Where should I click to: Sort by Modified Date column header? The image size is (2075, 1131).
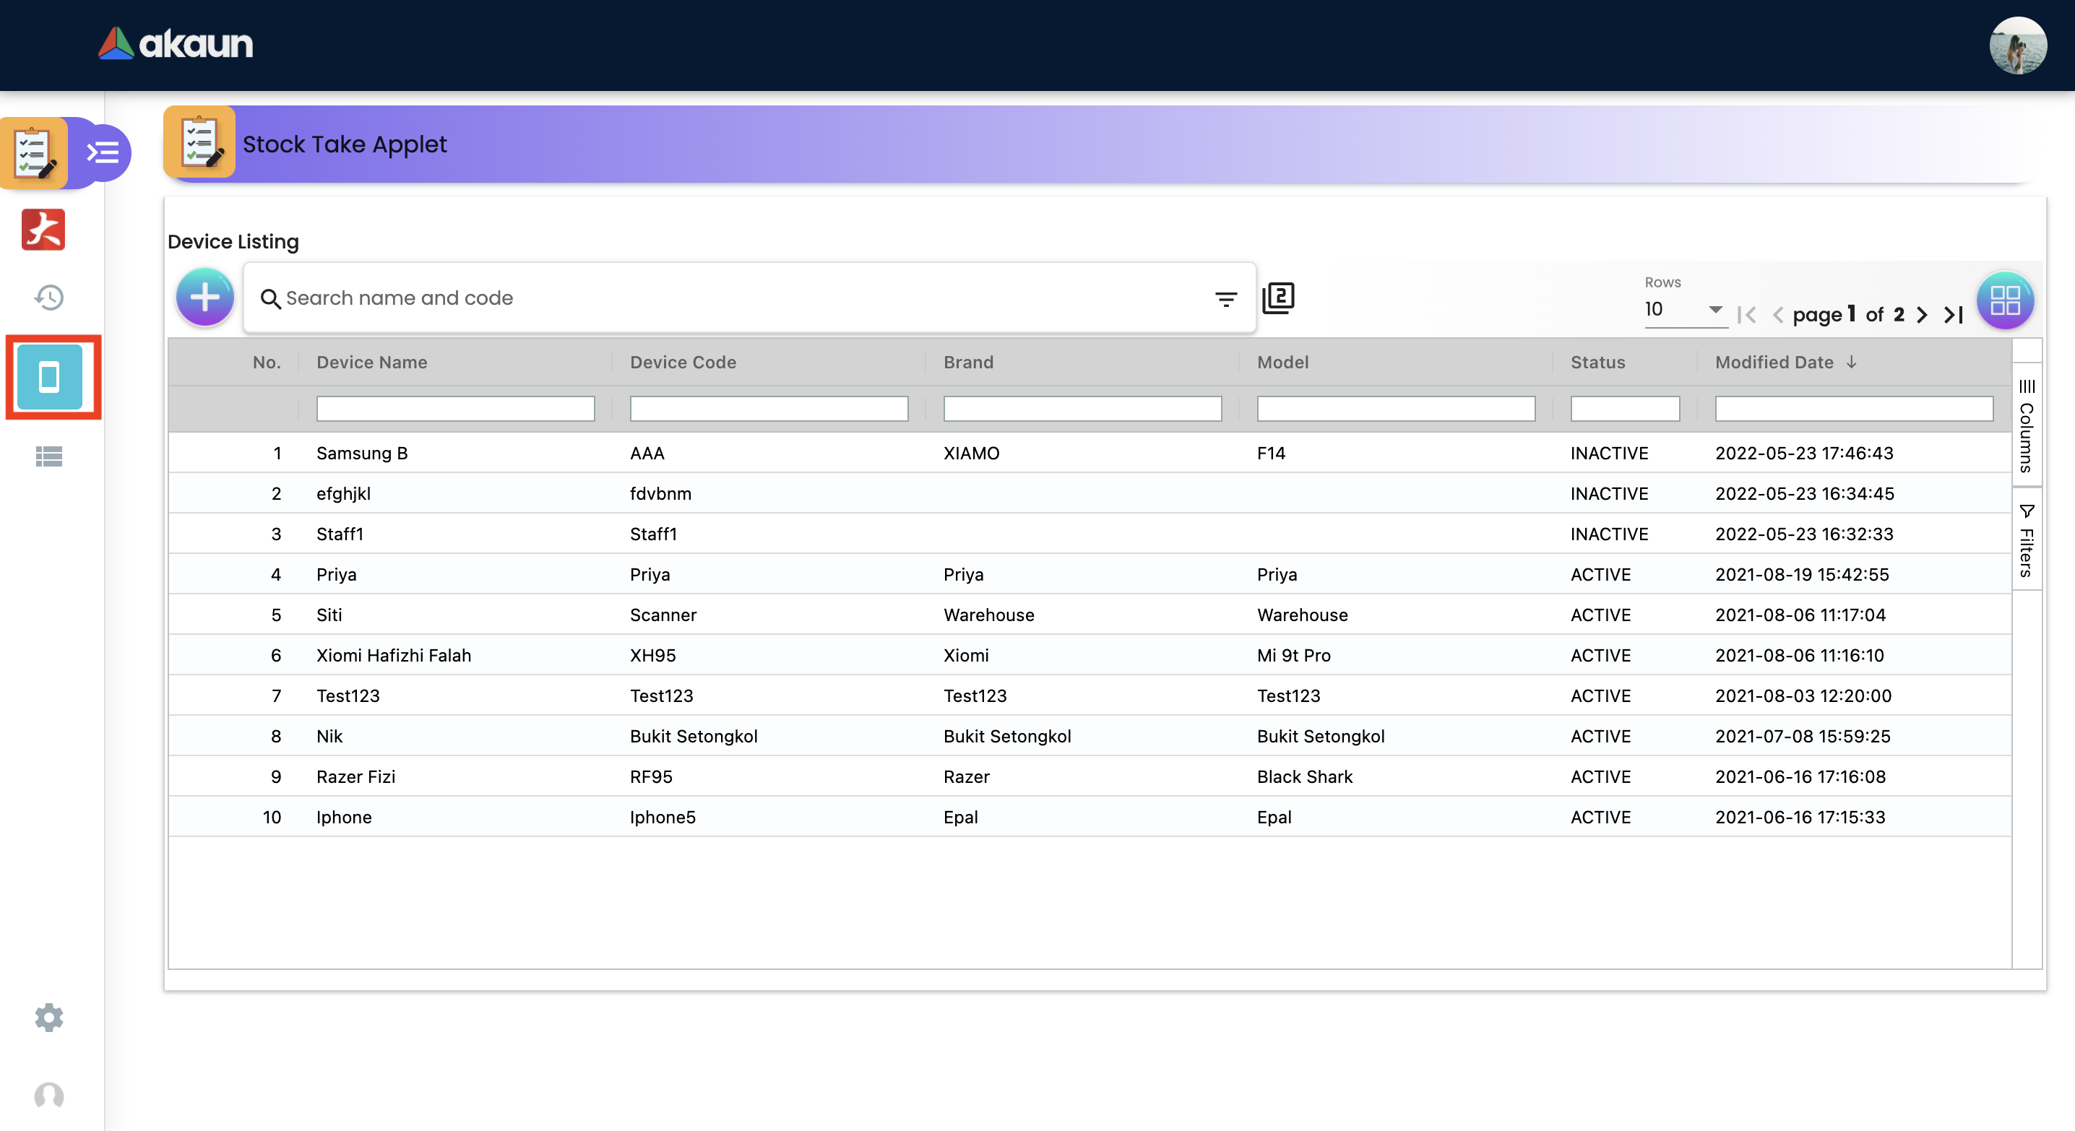click(x=1774, y=363)
